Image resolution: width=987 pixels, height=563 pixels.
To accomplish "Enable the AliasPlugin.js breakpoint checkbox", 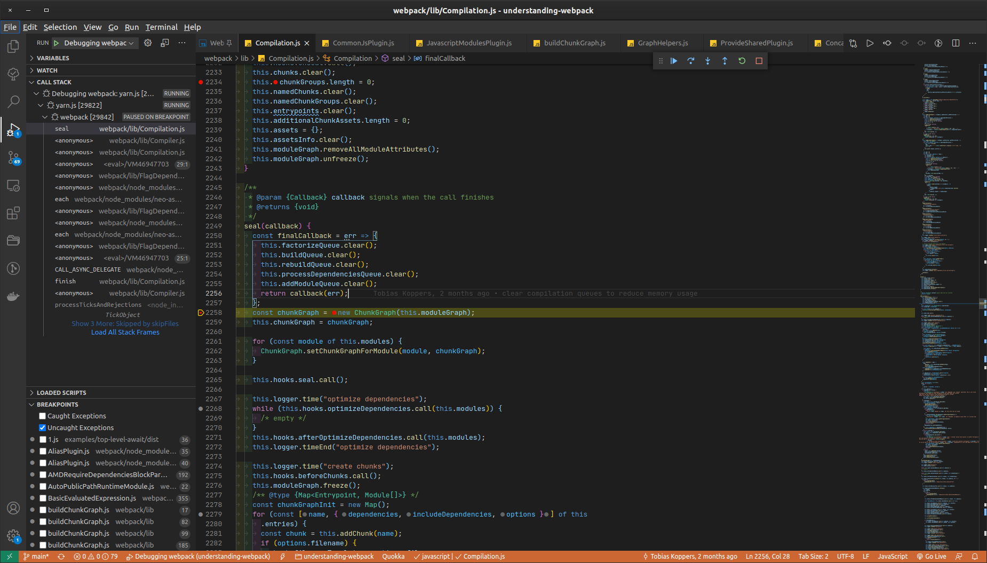I will 43,451.
